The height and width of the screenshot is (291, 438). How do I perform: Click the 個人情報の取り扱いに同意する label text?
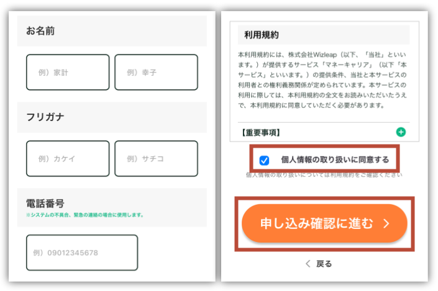tap(334, 160)
